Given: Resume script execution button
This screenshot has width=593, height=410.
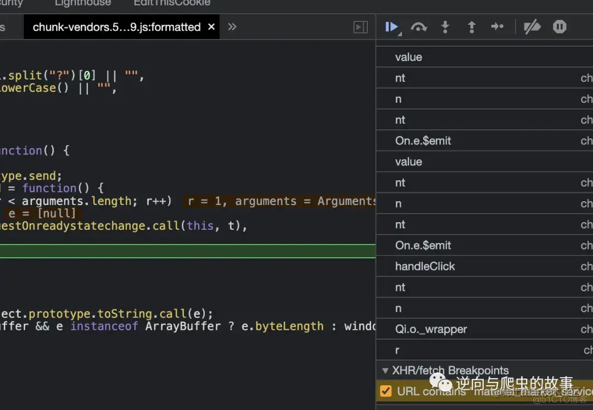Looking at the screenshot, I should point(391,27).
